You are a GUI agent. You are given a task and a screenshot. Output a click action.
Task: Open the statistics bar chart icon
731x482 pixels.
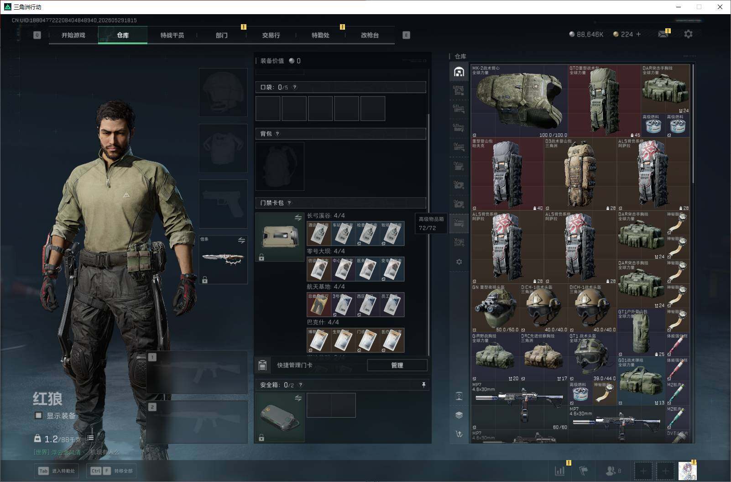pyautogui.click(x=559, y=471)
